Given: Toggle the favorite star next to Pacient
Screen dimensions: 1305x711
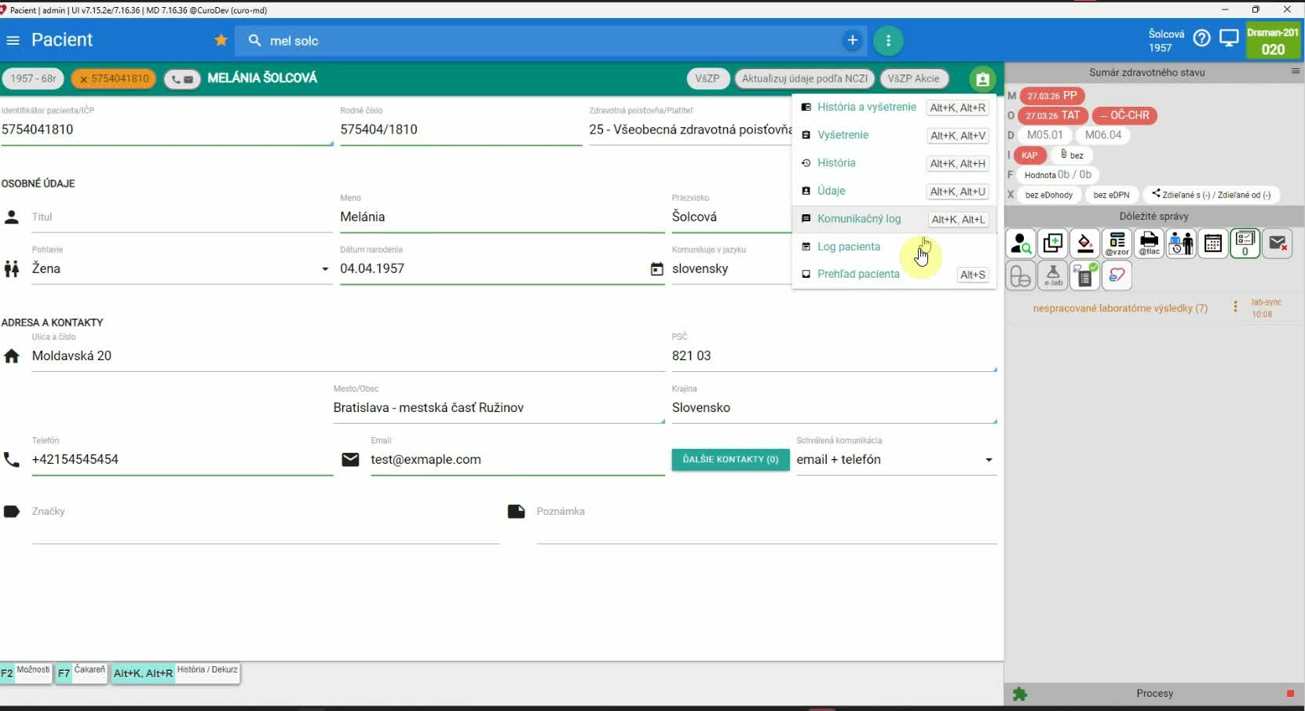Looking at the screenshot, I should tap(221, 40).
